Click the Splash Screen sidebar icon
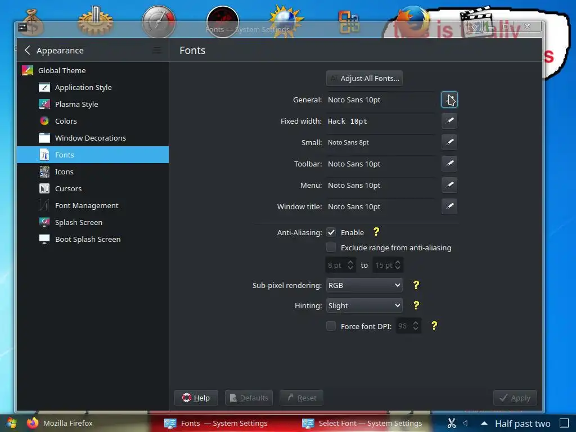Viewport: 576px width, 432px height. coord(44,222)
